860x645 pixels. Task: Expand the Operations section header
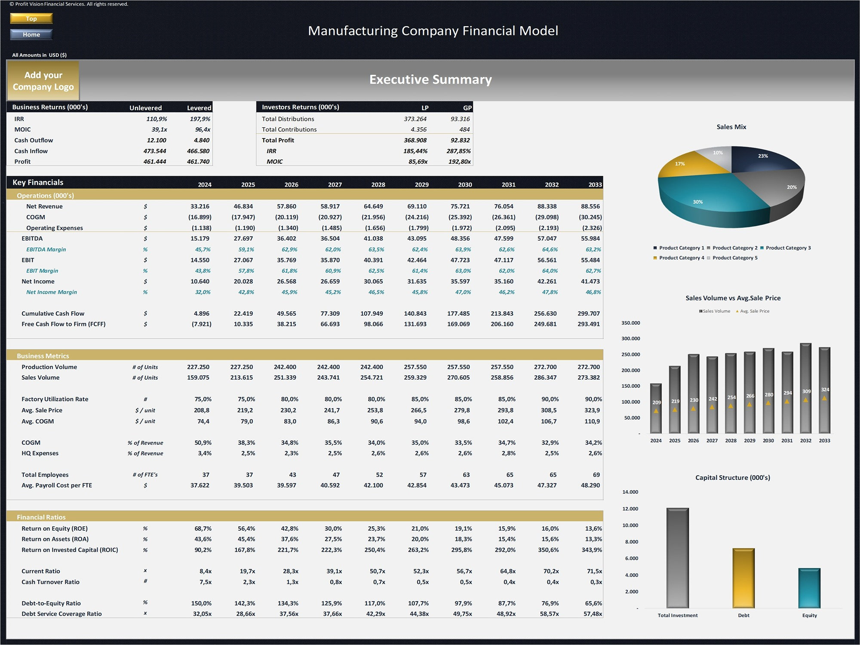(x=45, y=195)
